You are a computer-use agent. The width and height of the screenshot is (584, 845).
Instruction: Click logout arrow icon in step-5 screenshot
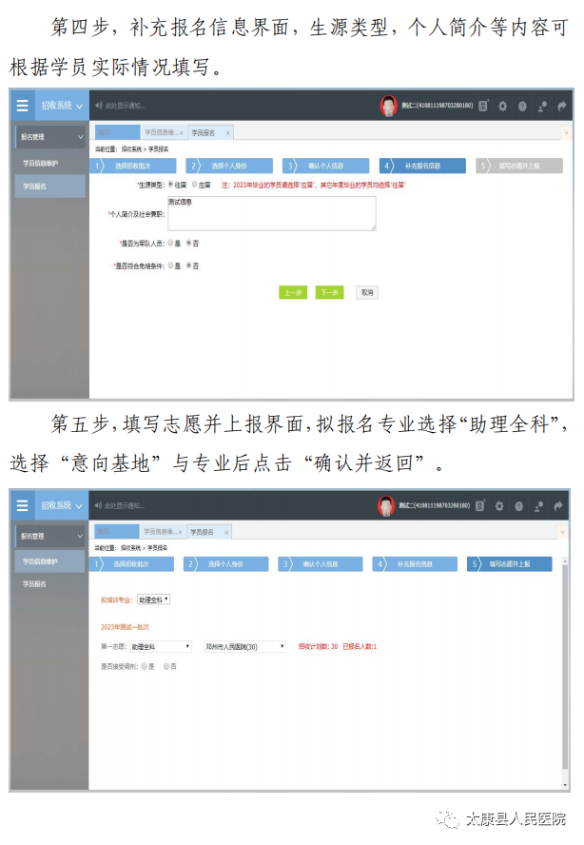[558, 506]
